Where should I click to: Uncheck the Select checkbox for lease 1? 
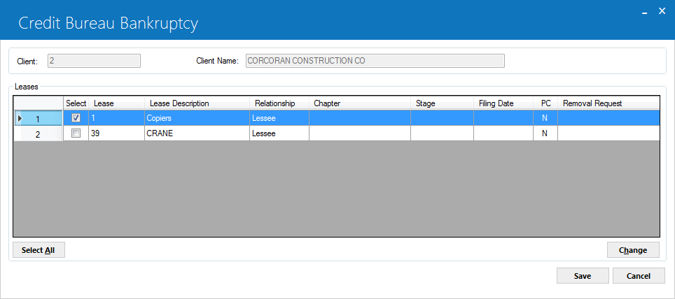pyautogui.click(x=76, y=117)
